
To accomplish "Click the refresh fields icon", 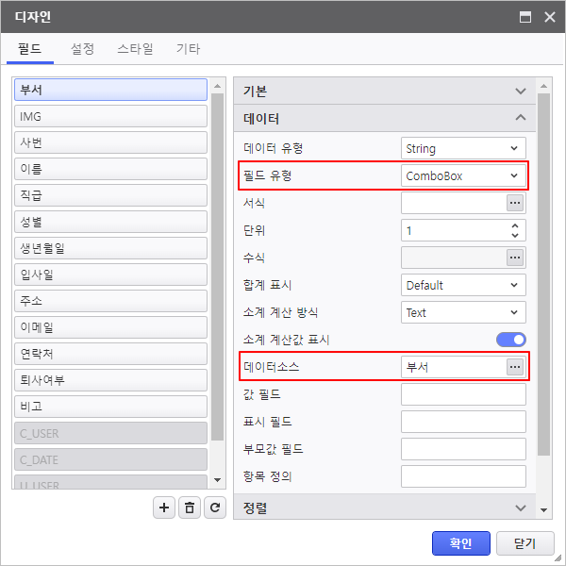I will pos(216,508).
